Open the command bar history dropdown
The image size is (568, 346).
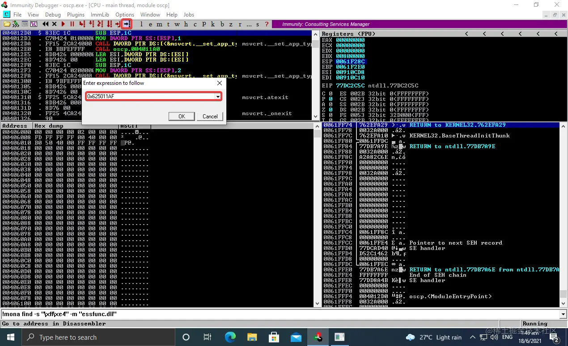[563, 314]
